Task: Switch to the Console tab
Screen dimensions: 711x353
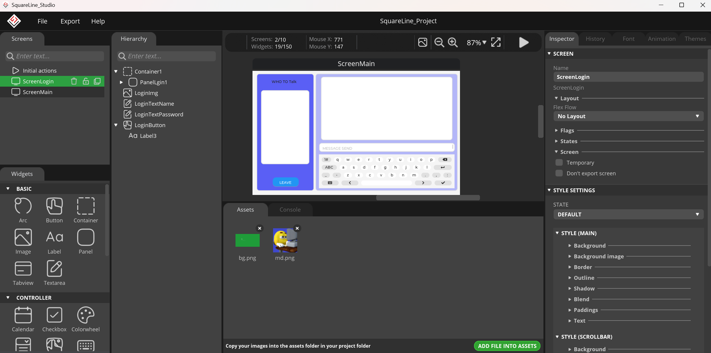Action: (x=290, y=210)
